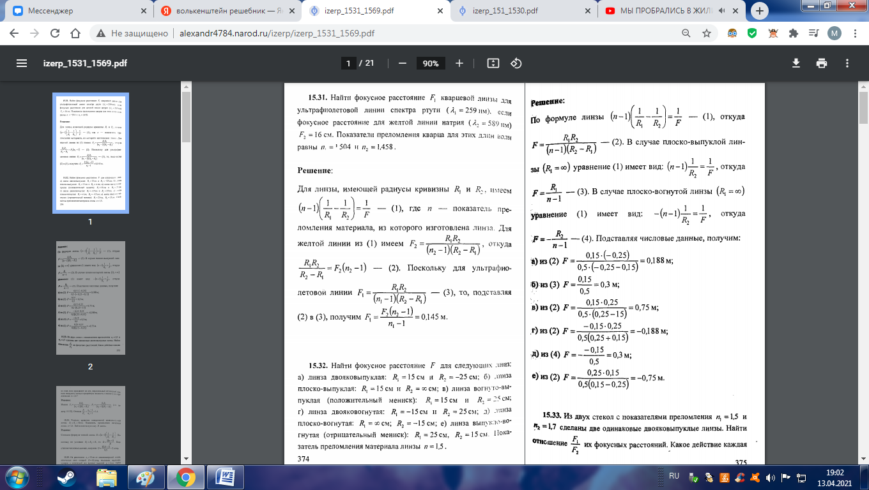The image size is (869, 490).
Task: Open the pirate-hat browser extension
Action: (773, 33)
